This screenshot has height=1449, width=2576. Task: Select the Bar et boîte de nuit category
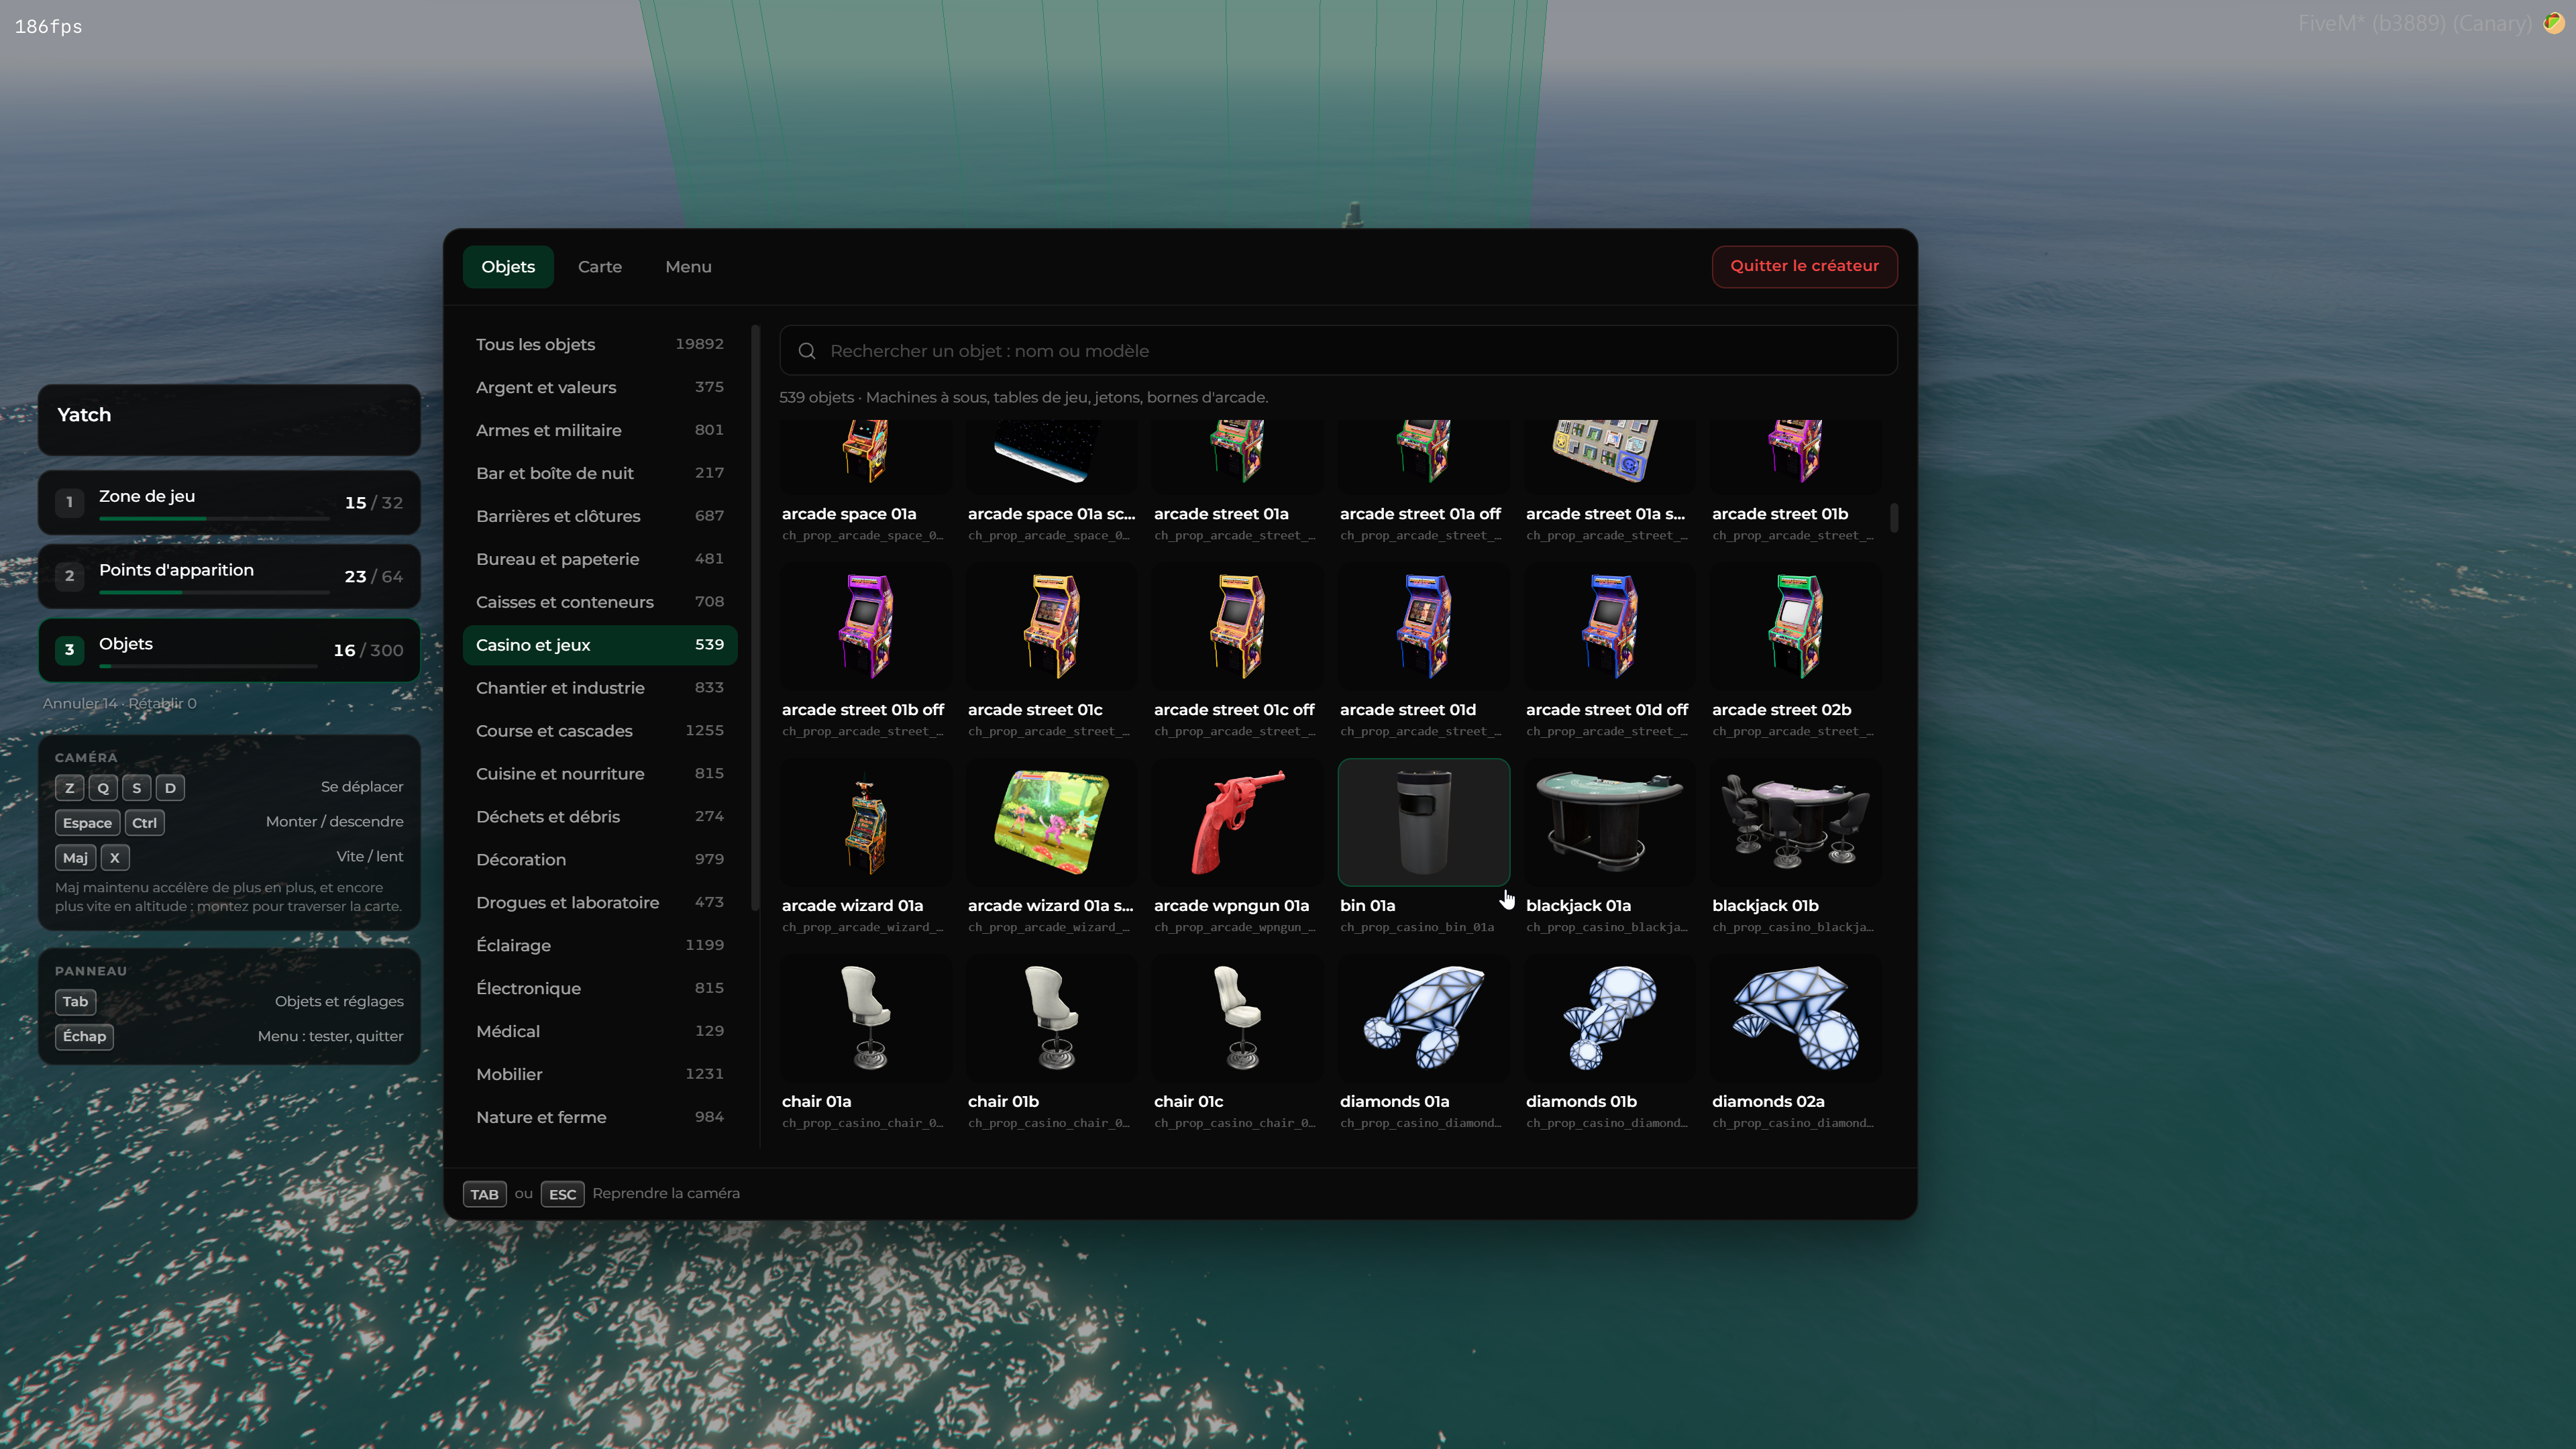(599, 473)
